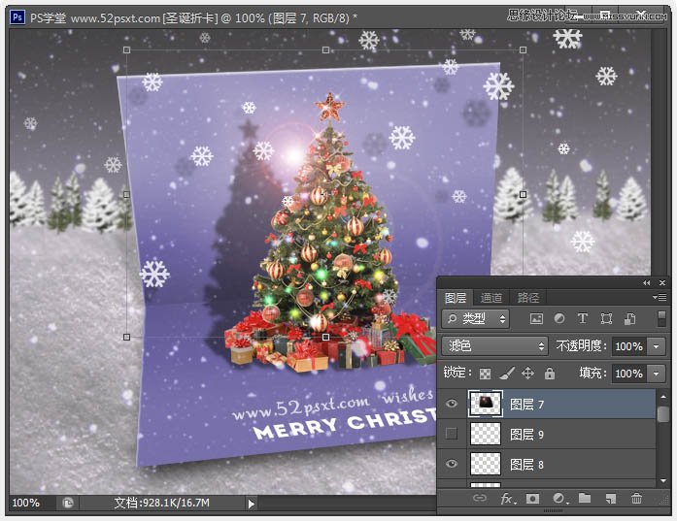This screenshot has height=521, width=677.
Task: Toggle the layer filter on/off switch
Action: 661,319
